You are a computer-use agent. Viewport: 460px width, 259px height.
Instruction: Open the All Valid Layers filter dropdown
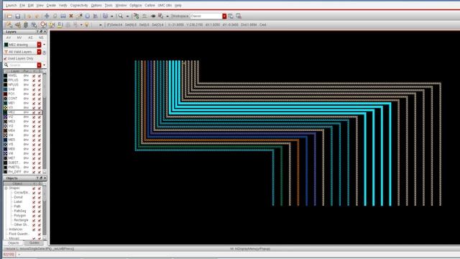click(39, 52)
